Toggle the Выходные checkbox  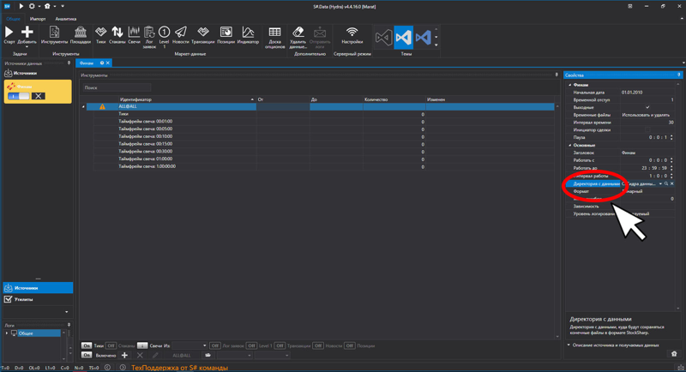(647, 108)
